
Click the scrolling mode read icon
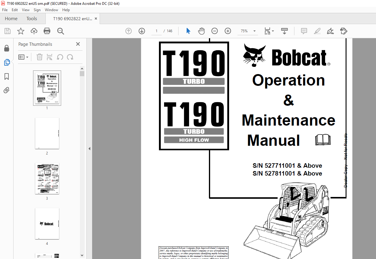coord(284,31)
